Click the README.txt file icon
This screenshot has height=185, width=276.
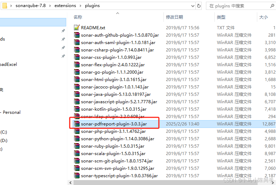tap(76, 27)
